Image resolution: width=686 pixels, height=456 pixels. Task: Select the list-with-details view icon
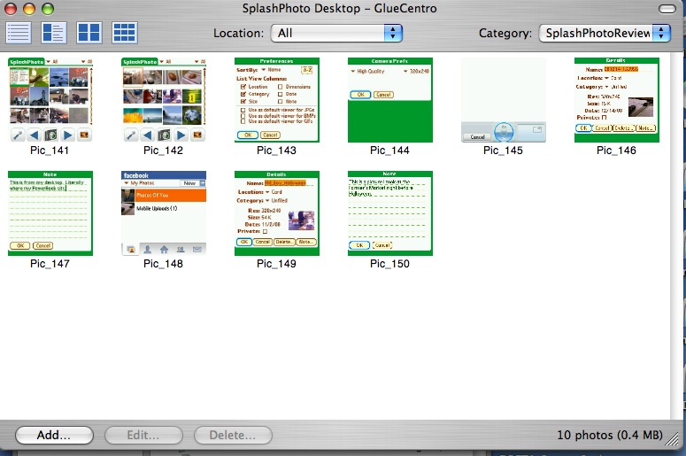tap(54, 33)
